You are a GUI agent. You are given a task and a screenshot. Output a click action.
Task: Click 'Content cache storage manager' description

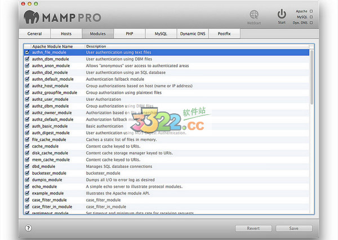(x=130, y=153)
